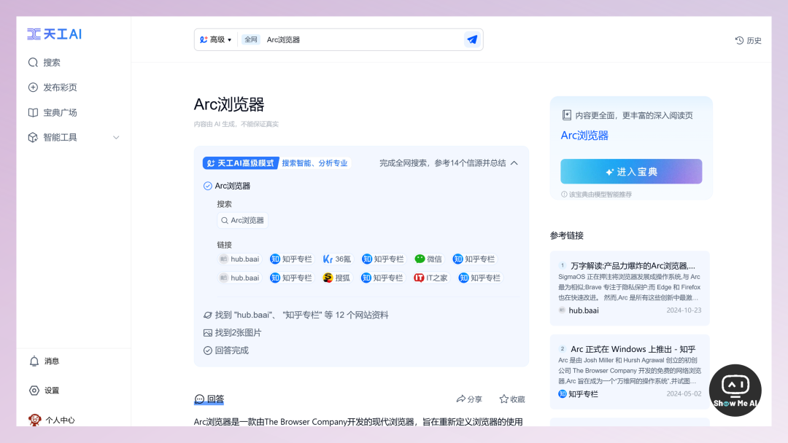
Task: Open first hub.baai source chip
Action: tap(239, 259)
